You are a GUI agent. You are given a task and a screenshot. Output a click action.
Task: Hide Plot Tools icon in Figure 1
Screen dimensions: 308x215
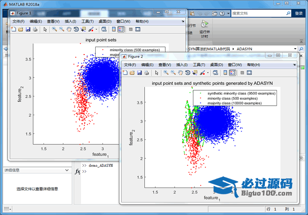point(131,29)
